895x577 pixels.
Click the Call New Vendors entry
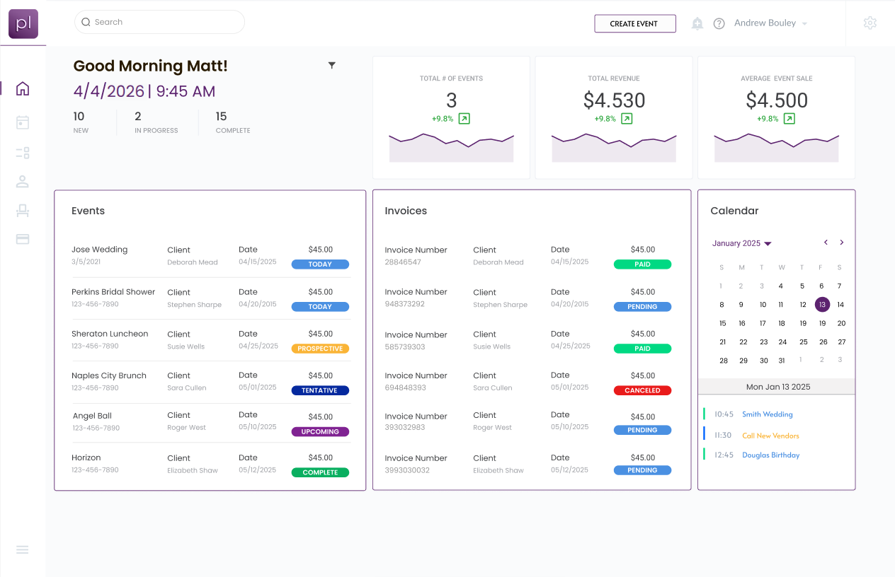[770, 435]
